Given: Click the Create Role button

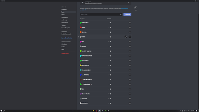Looking at the screenshot, I should [127, 14].
